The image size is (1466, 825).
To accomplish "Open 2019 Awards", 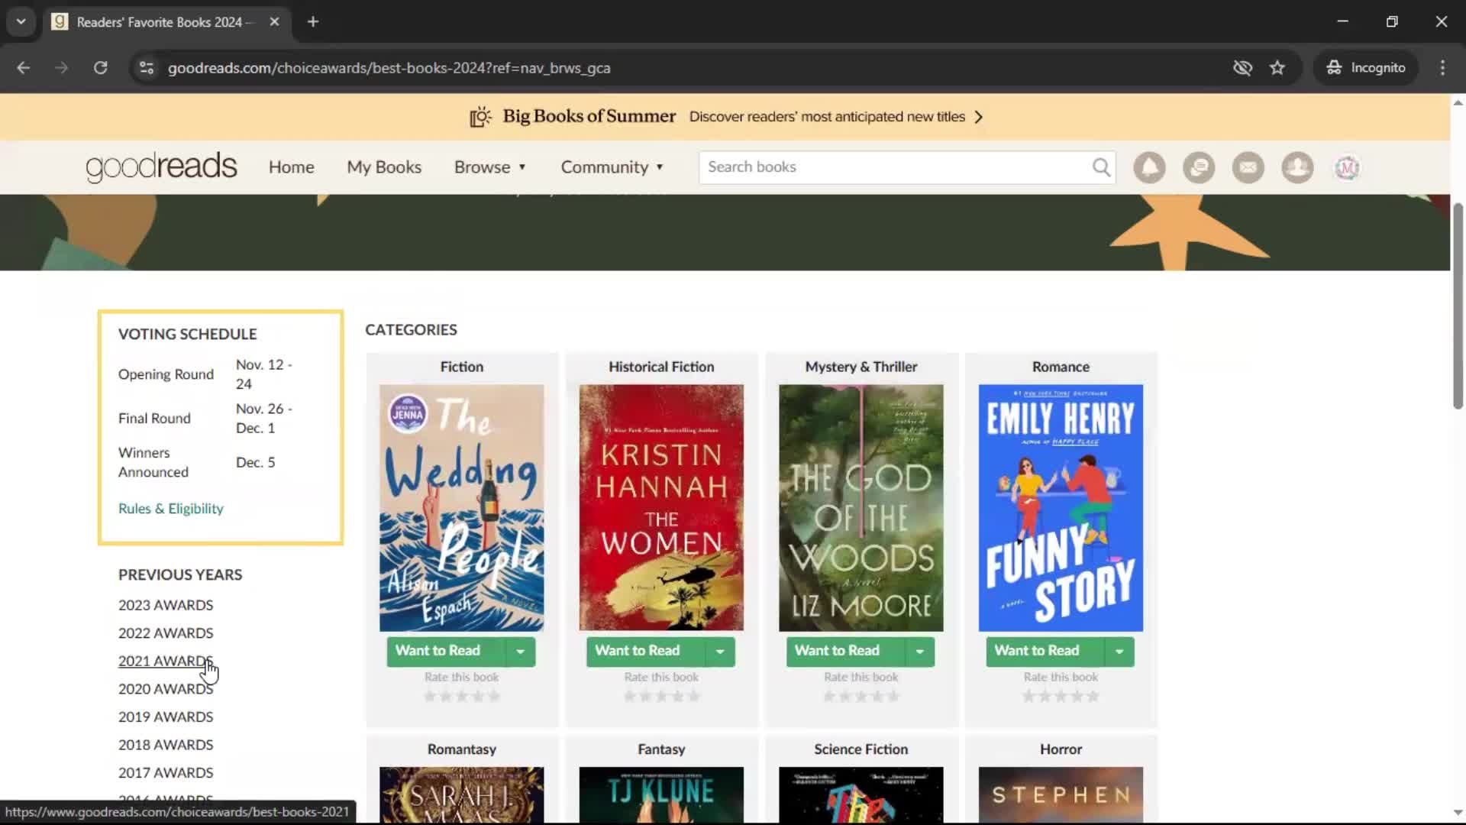I will [x=166, y=717].
